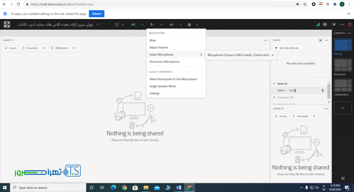Select the Lenovo USB2.0 Audio microphone
This screenshot has height=192, width=354.
238,55
